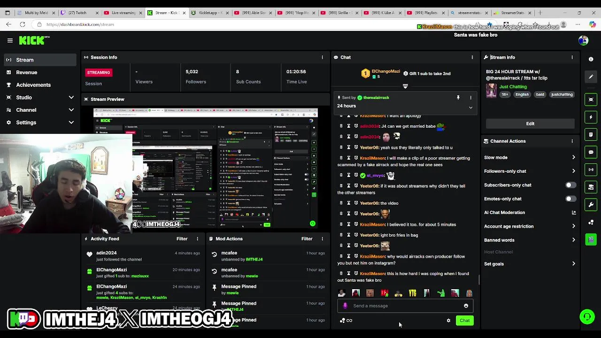Open Banned words chevron
601x338 pixels.
(573, 240)
